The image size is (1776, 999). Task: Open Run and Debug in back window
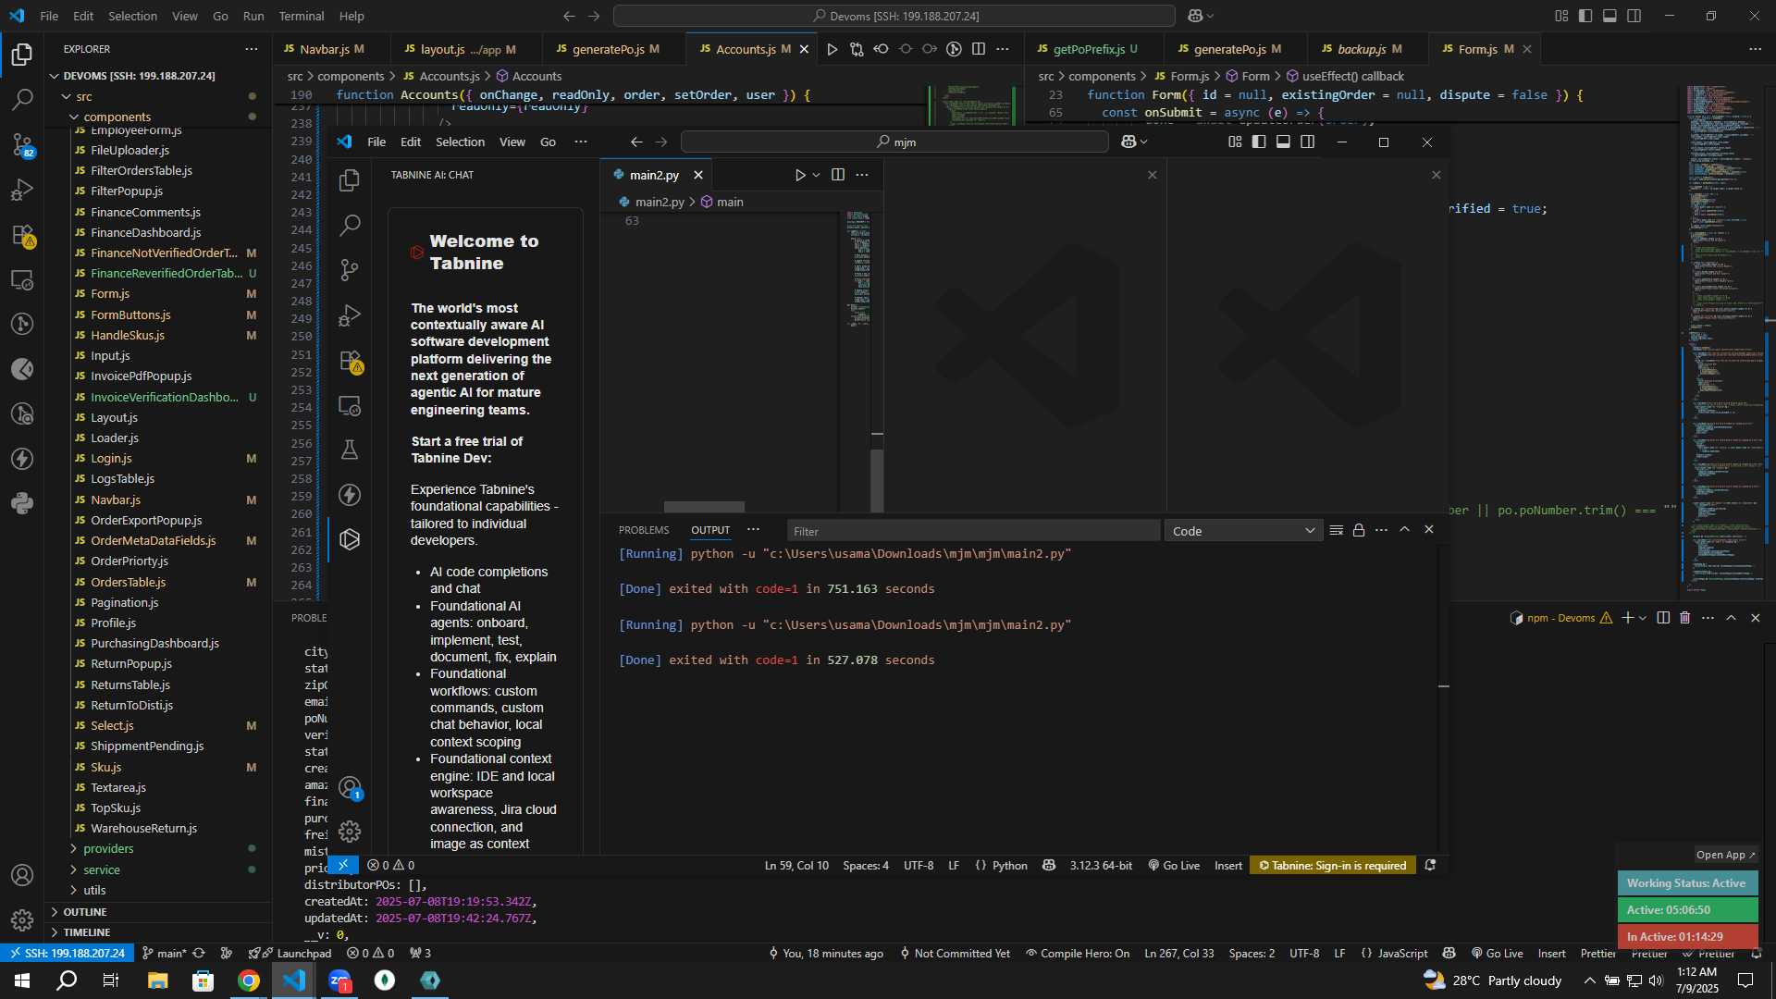(x=22, y=190)
